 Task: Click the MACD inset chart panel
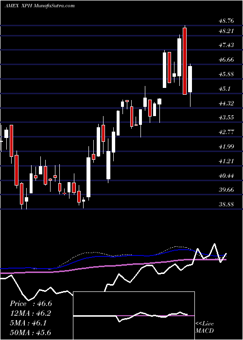pyautogui.click(x=134, y=316)
